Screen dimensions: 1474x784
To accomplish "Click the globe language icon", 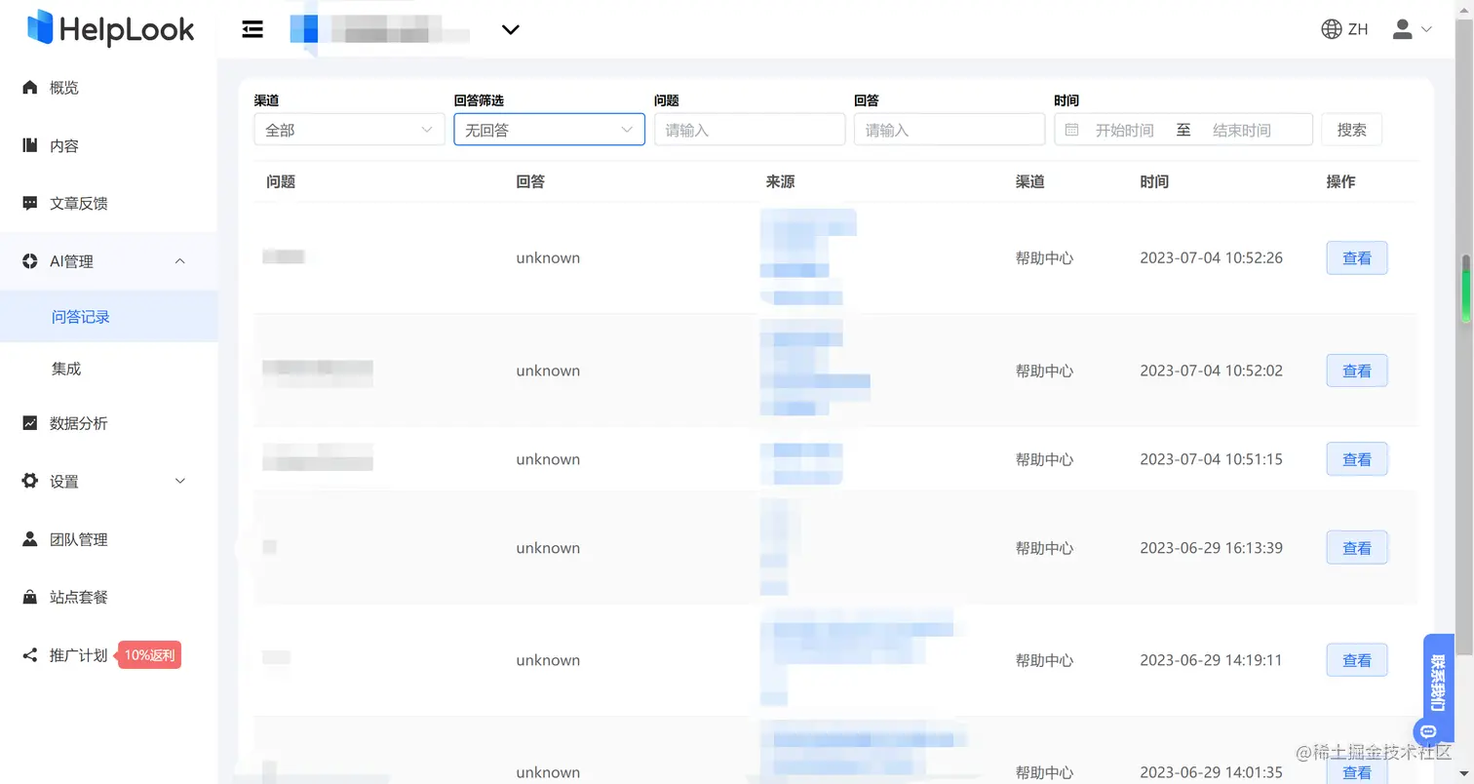I will (x=1331, y=29).
